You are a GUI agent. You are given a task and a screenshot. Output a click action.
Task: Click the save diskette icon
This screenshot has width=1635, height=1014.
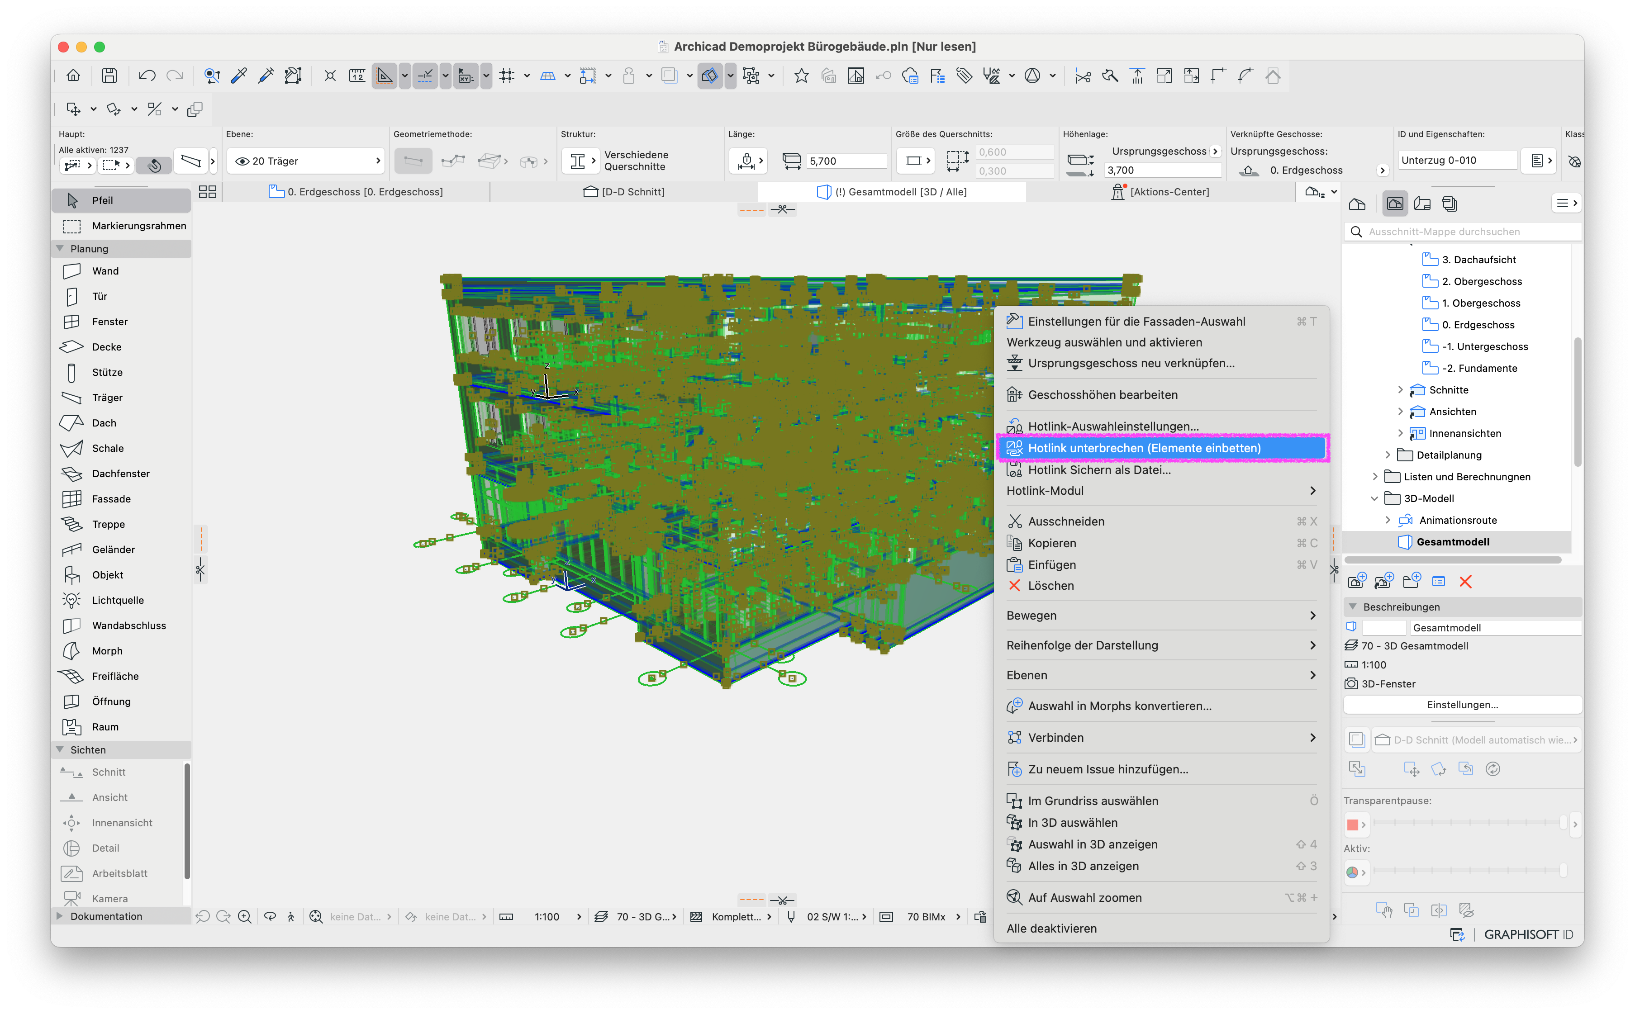tap(109, 76)
